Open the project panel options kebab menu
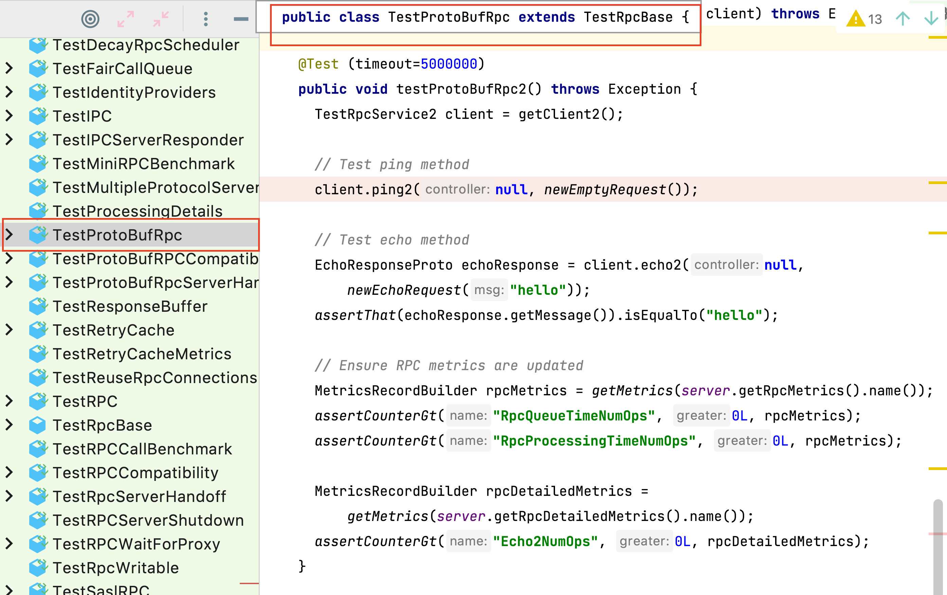 [206, 19]
